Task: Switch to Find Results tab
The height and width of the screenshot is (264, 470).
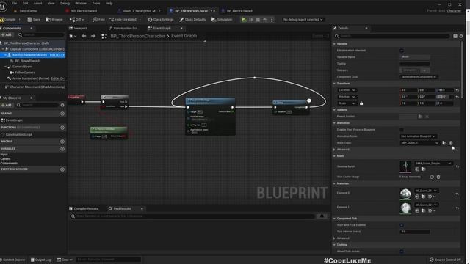Action: coord(122,208)
